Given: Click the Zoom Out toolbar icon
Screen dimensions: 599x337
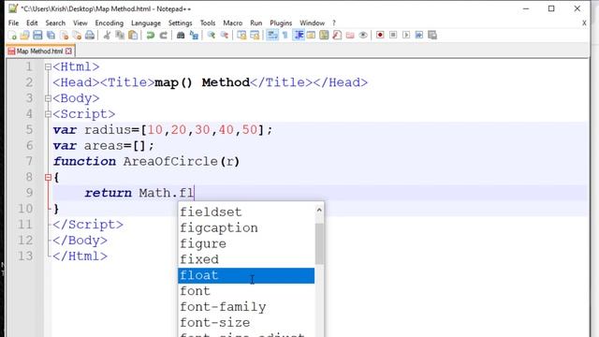Looking at the screenshot, I should point(225,36).
